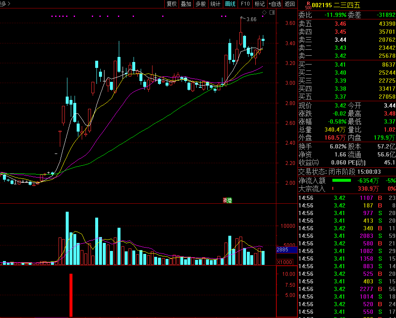Switch 收益(三) quarterly earnings period

point(309,162)
